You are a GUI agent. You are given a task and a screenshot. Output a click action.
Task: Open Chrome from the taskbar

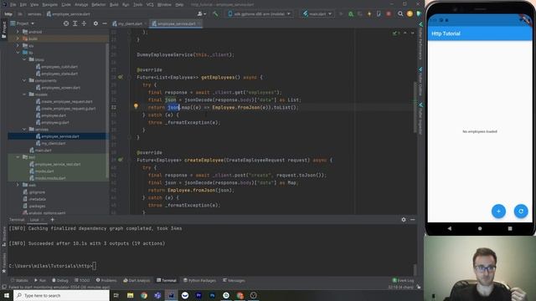[x=144, y=295]
